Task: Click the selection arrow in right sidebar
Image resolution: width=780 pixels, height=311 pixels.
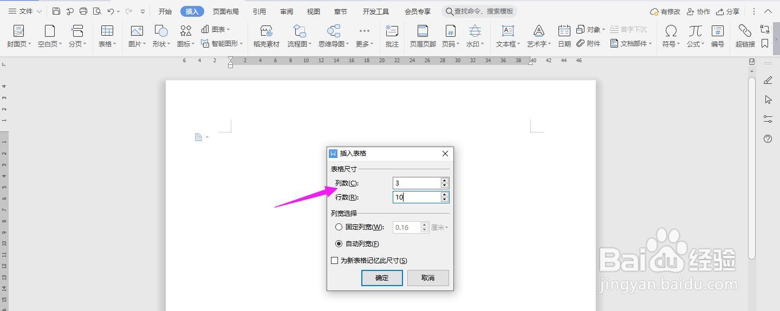Action: [x=768, y=100]
